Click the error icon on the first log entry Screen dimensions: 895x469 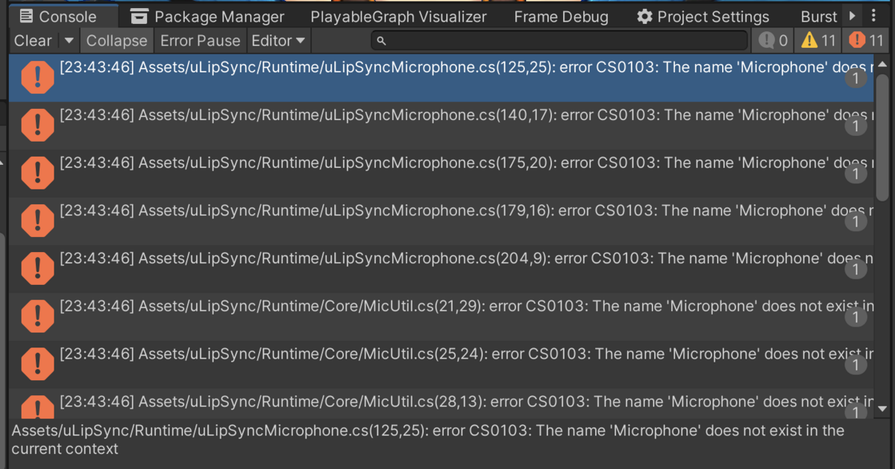pos(37,77)
